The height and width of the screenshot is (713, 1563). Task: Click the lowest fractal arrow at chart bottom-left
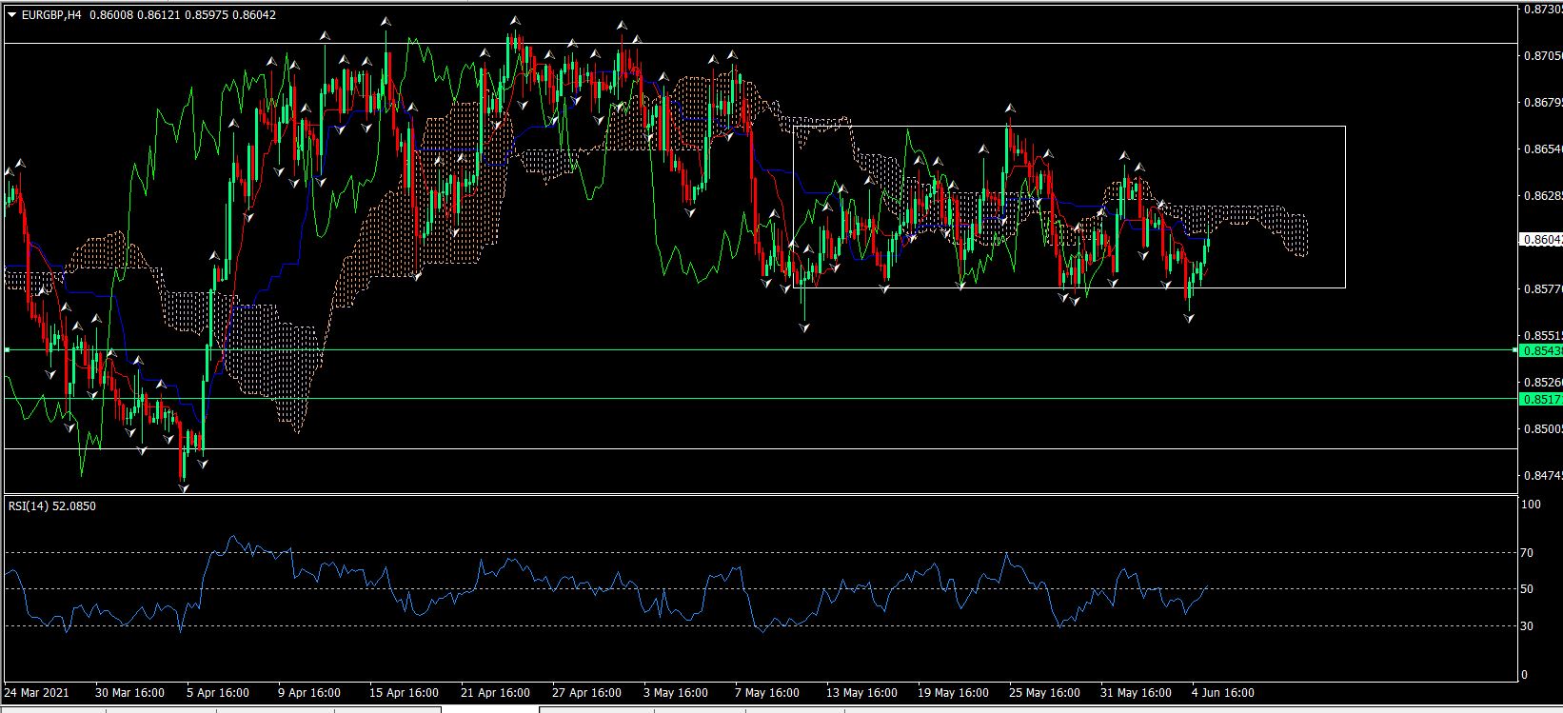coord(184,487)
